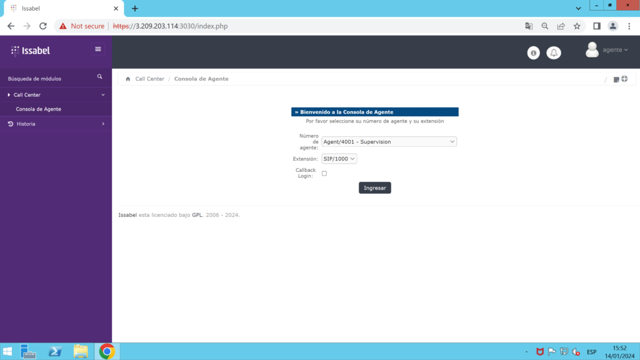Open File Explorer from the taskbar

point(81,351)
